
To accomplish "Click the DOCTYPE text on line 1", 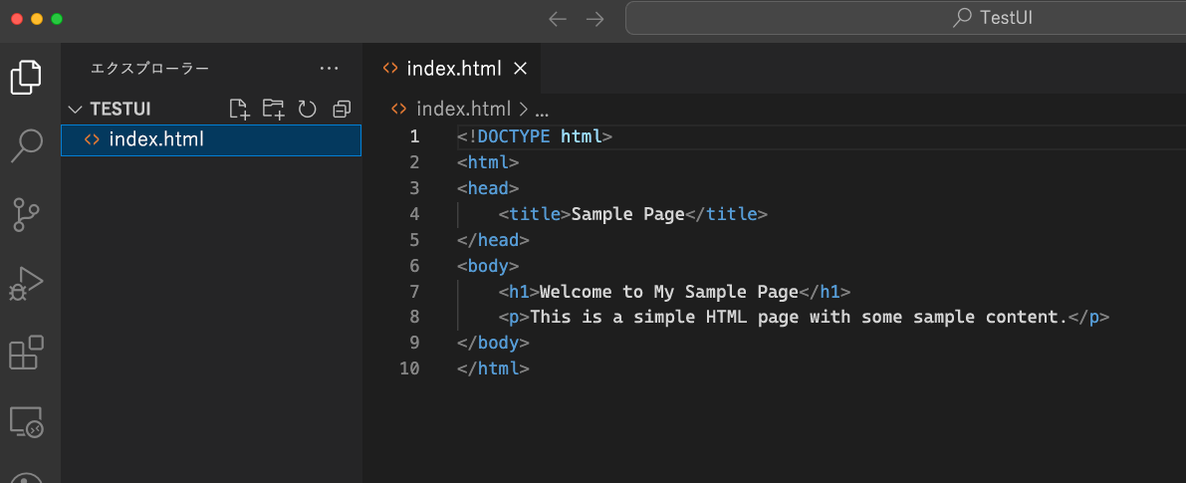I will point(515,136).
